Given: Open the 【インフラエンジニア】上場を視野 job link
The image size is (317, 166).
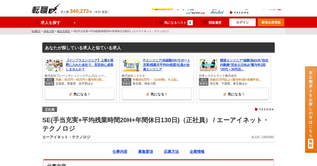Looking at the screenshot, I should (x=90, y=65).
